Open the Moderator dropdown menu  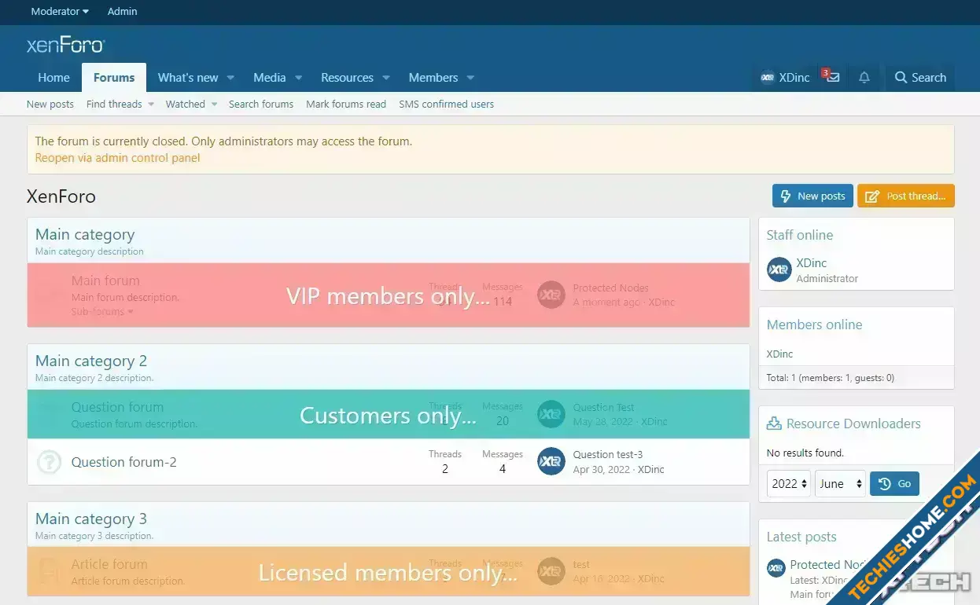pyautogui.click(x=60, y=11)
